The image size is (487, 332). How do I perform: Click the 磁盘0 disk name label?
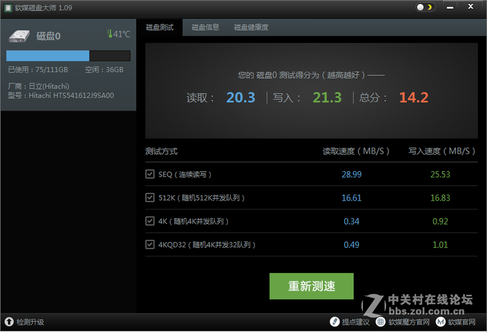click(x=49, y=36)
